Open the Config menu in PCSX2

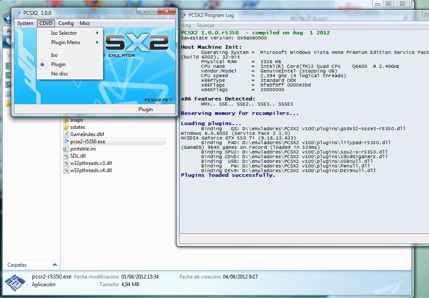pyautogui.click(x=66, y=23)
